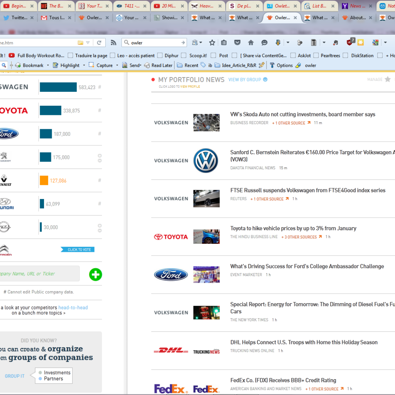Click the RSS feed subscribe icon
Screen dimensions: 395x395
(113, 42)
